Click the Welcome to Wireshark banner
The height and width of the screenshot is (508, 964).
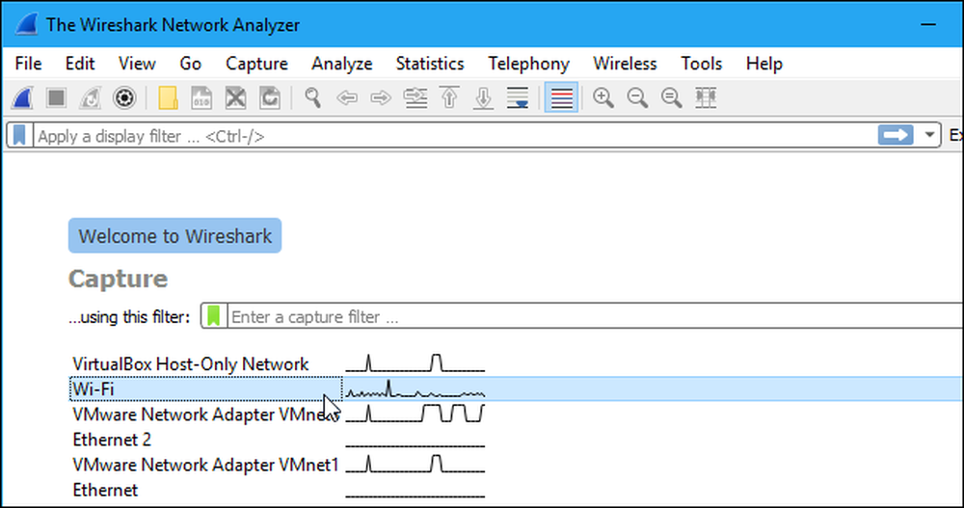[175, 235]
